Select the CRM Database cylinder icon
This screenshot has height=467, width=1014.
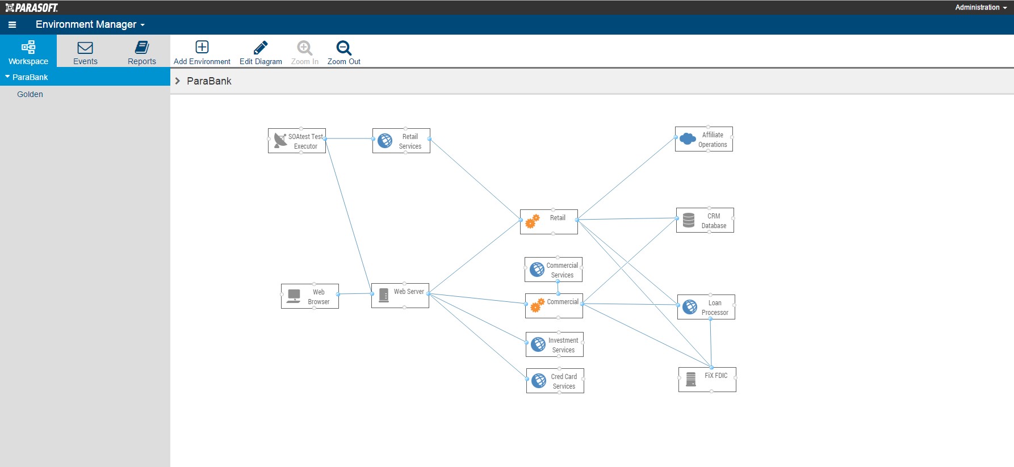[x=689, y=220]
